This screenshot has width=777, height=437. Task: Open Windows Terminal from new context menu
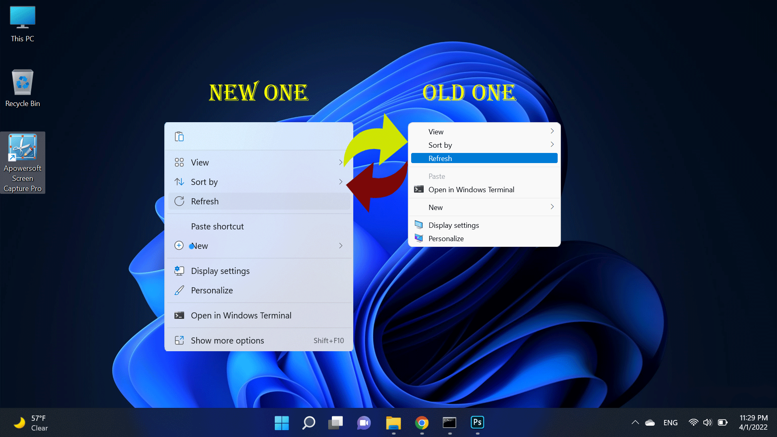tap(241, 315)
